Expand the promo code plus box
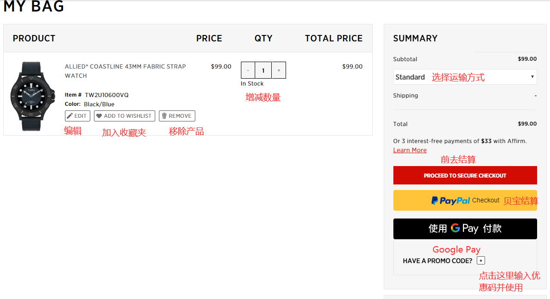The image size is (550, 299). point(480,261)
